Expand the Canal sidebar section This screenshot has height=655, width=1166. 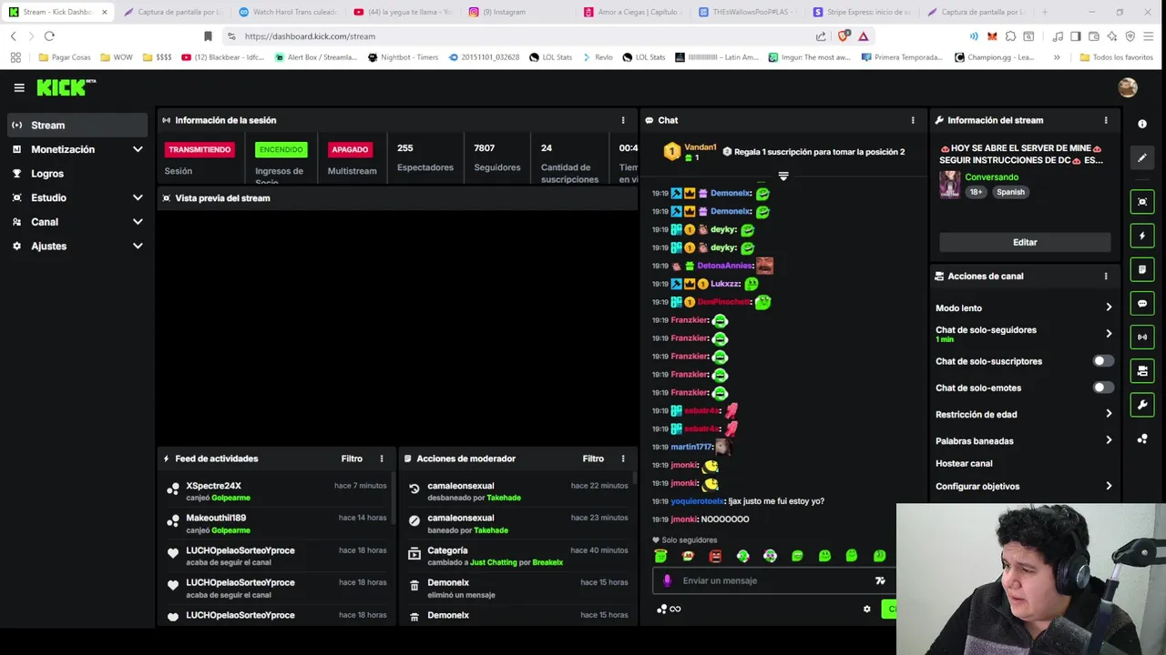click(x=138, y=222)
